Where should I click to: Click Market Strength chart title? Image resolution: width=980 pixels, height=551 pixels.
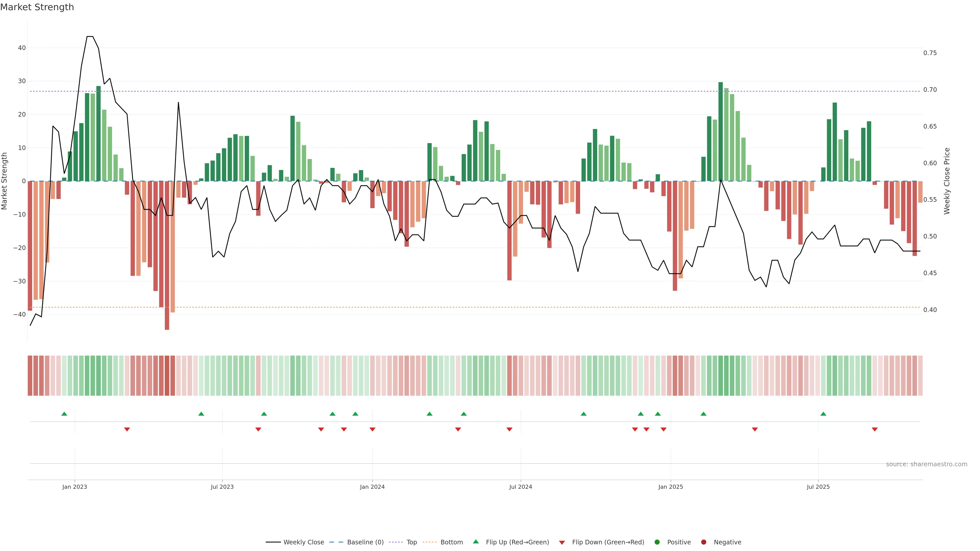tap(37, 7)
